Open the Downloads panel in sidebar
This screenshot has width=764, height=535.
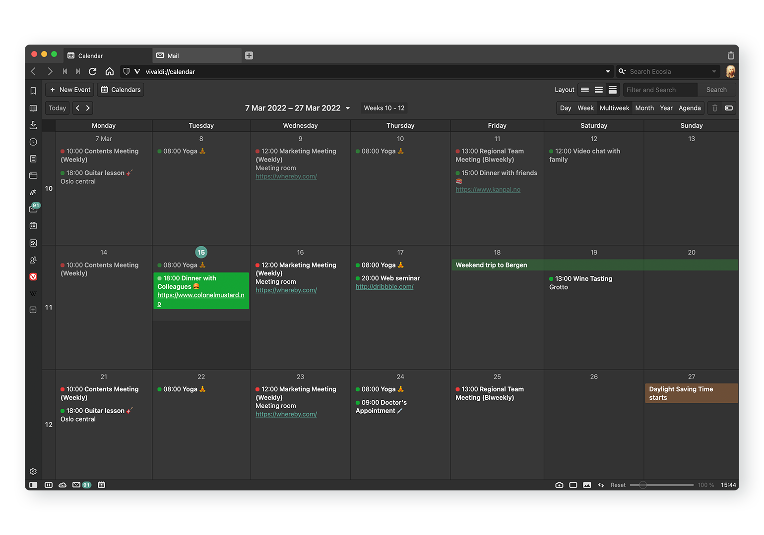click(x=33, y=125)
